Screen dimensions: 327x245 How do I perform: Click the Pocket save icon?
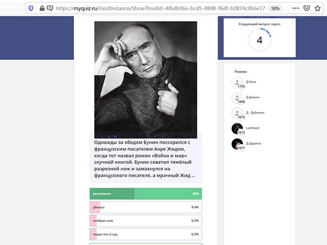(x=307, y=8)
